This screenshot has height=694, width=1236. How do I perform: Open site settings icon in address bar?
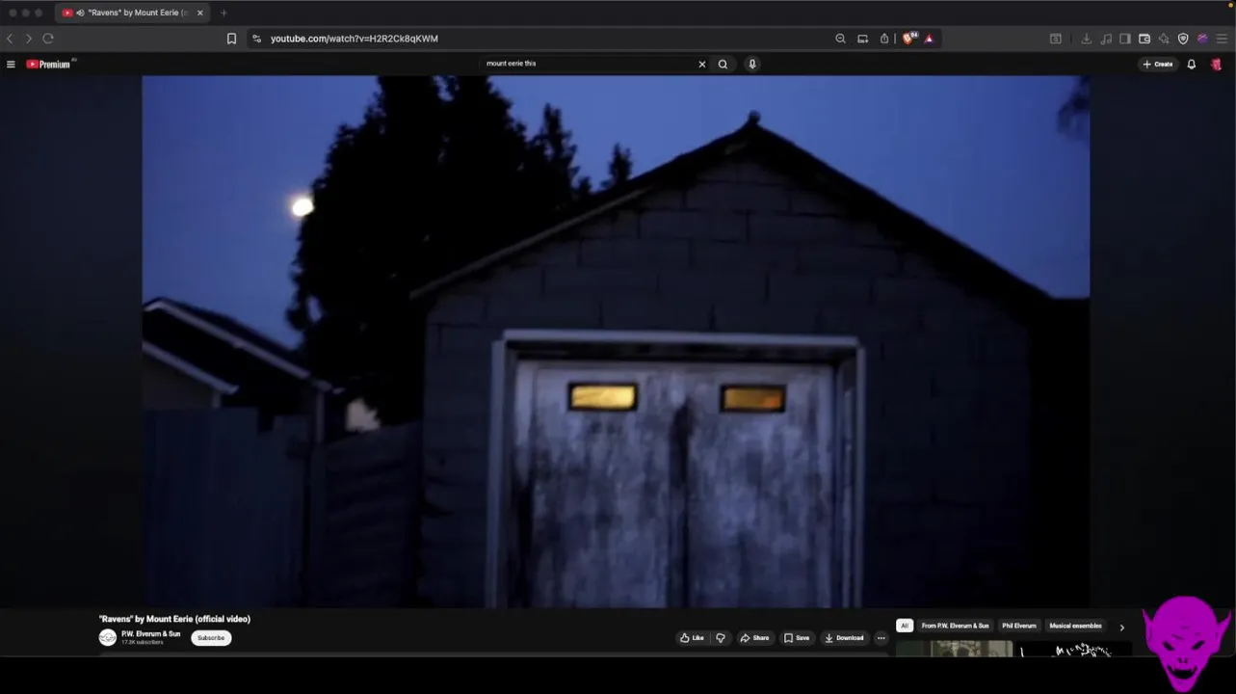click(x=256, y=39)
